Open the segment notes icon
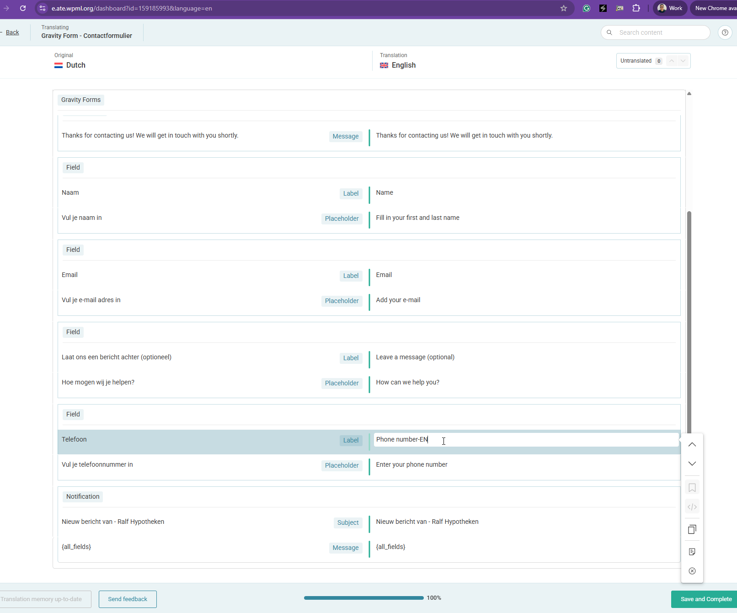Viewport: 737px width, 613px height. coord(692,552)
